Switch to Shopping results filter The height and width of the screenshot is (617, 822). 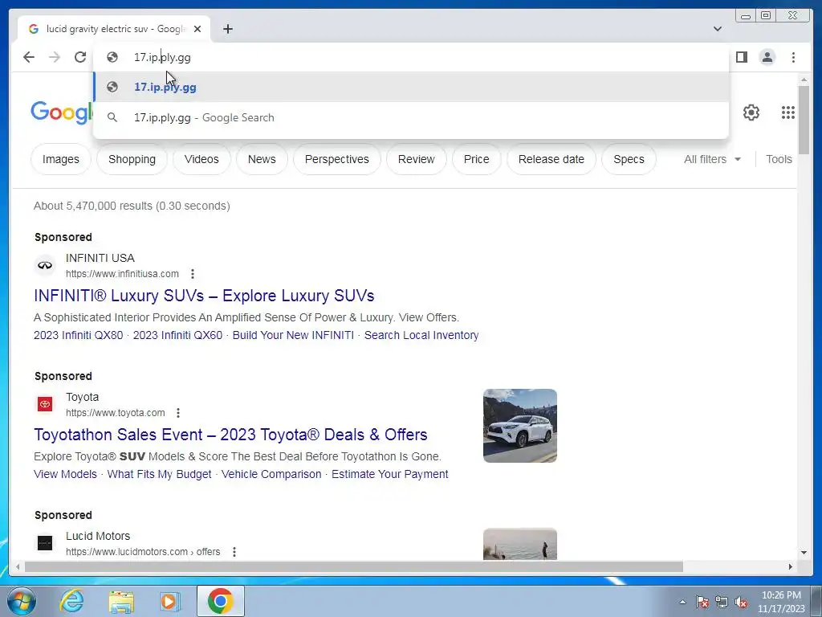coord(132,159)
